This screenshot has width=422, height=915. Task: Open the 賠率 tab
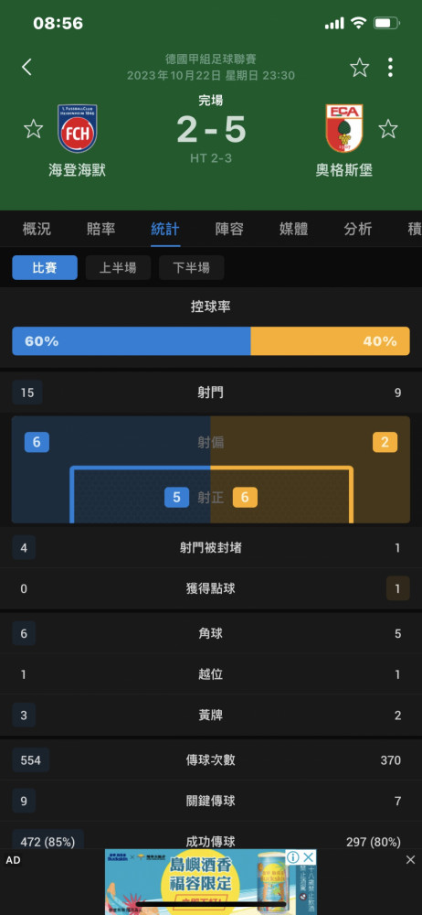pos(100,230)
